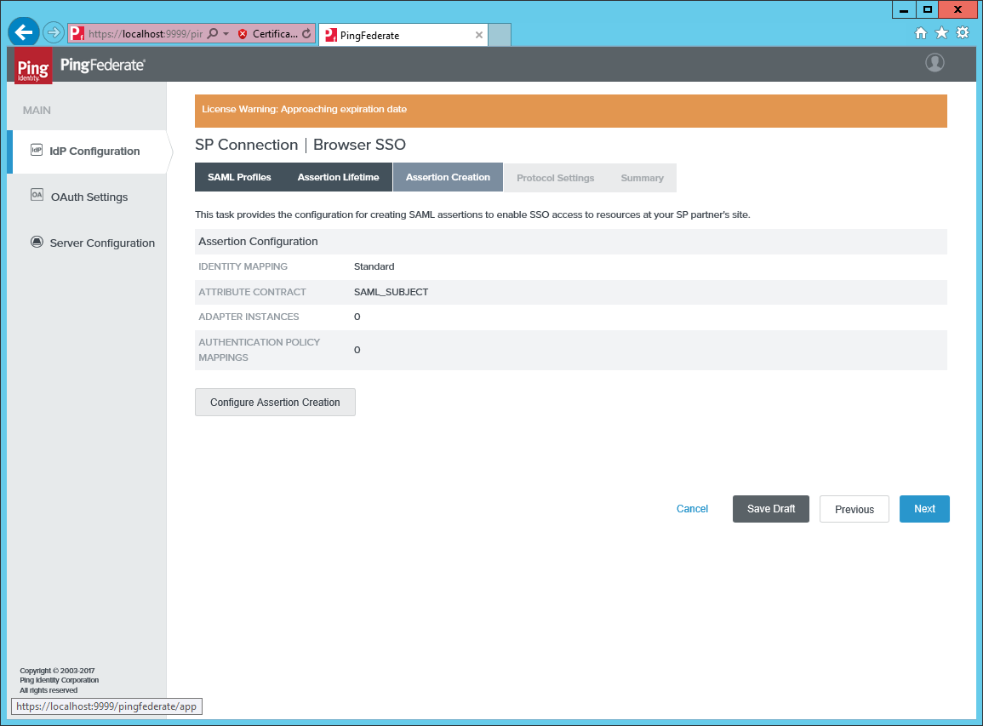The width and height of the screenshot is (983, 726).
Task: Select the Summary step tab
Action: click(x=642, y=178)
